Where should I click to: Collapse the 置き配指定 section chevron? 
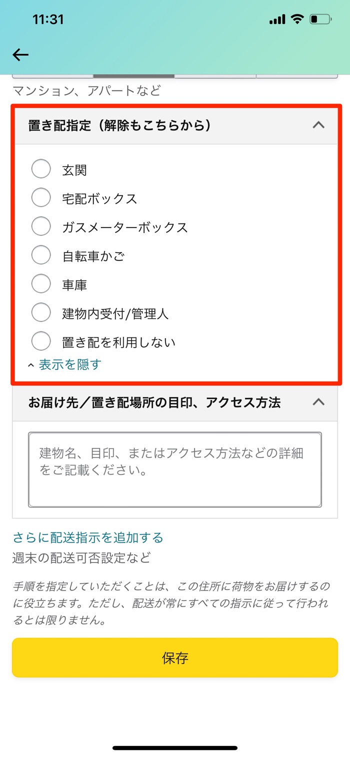coord(318,125)
